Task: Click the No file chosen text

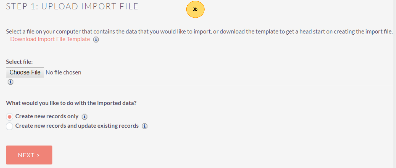Action: click(x=63, y=72)
